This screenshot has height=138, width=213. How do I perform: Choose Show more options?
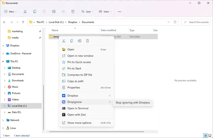[87, 123]
